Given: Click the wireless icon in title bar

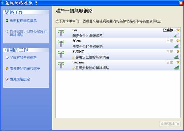Looking at the screenshot, I should coord(2,3).
